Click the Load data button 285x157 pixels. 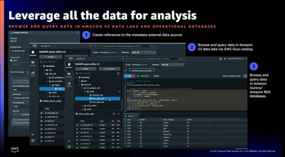(110, 69)
